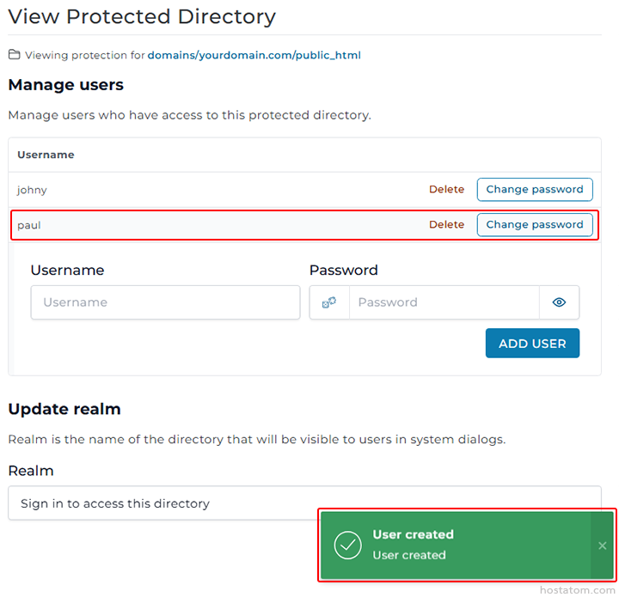Viewport: 619px width, 597px height.
Task: Focus the Password input field
Action: (x=444, y=302)
